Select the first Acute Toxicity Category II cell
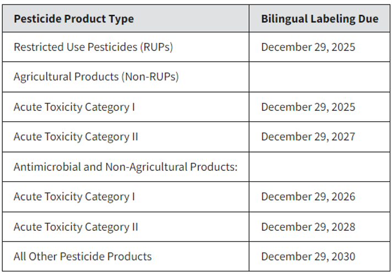The image size is (392, 276). [126, 137]
